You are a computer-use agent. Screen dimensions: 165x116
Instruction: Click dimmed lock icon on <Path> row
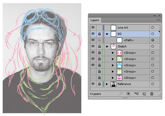coord(99,40)
